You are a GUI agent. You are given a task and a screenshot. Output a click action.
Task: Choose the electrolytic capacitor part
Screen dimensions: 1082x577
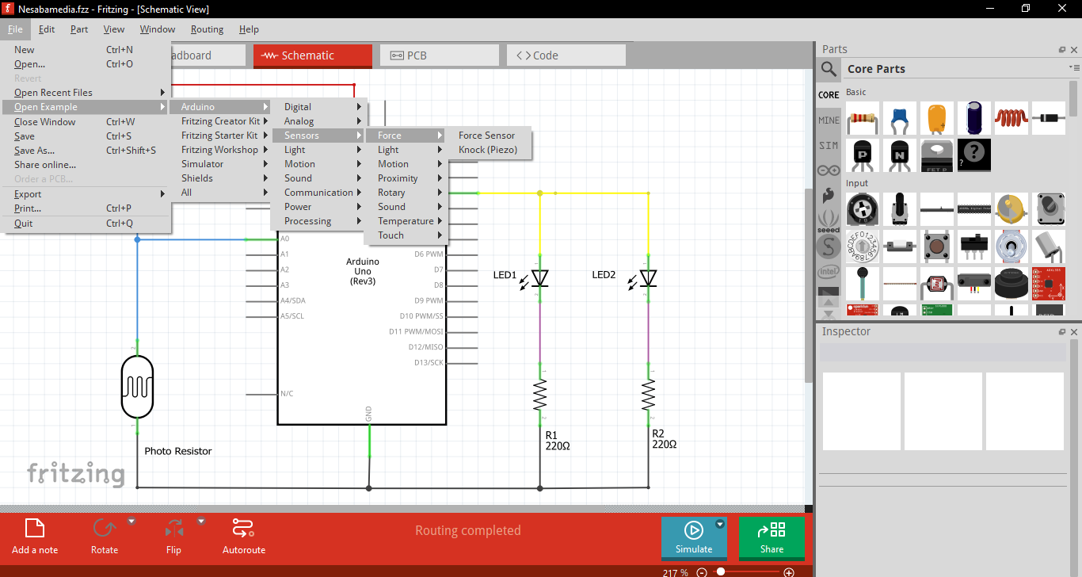[x=973, y=118]
